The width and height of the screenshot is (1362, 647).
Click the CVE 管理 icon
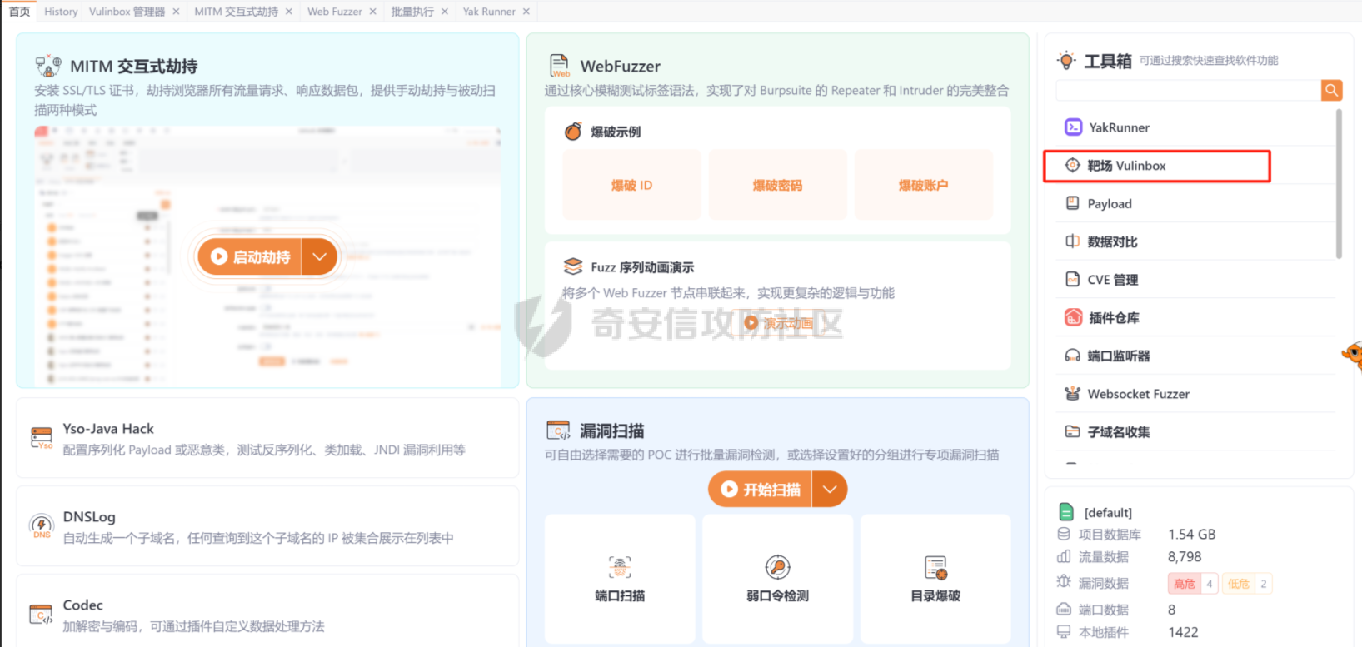coord(1073,280)
